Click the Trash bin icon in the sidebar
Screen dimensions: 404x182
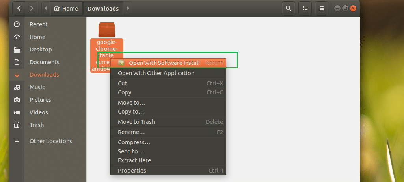pos(17,125)
